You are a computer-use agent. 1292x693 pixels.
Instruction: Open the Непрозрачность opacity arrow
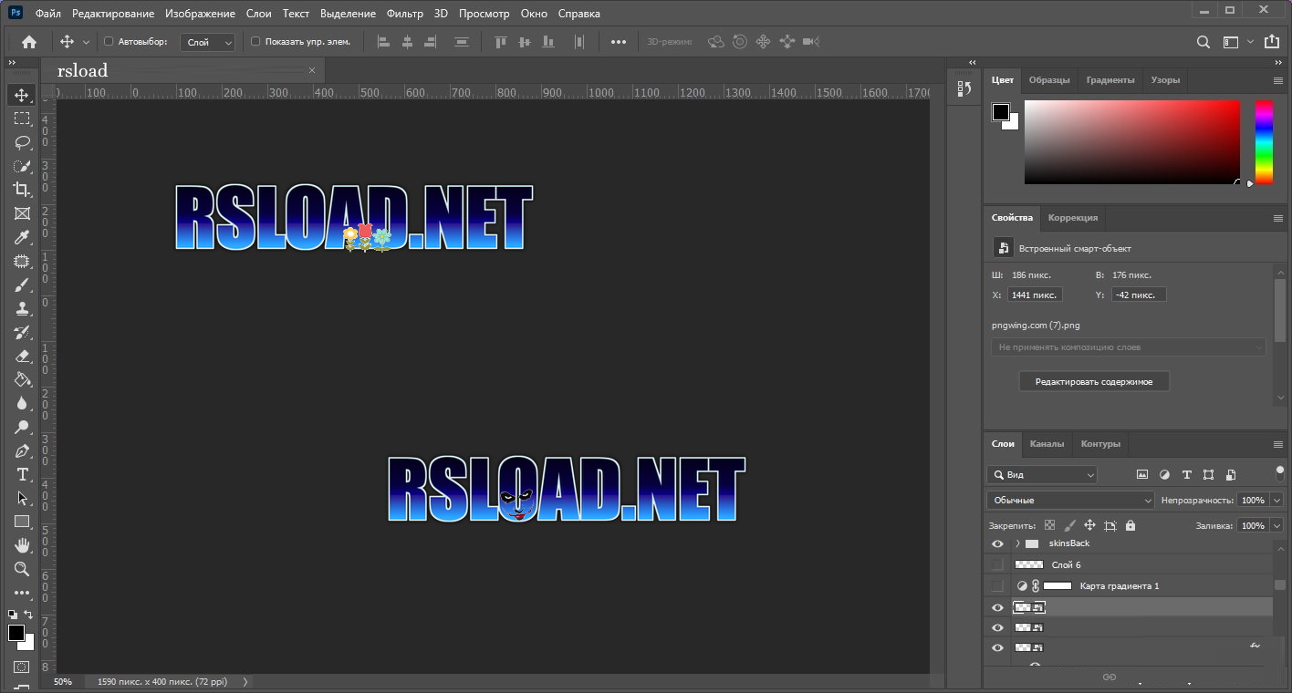click(x=1276, y=501)
